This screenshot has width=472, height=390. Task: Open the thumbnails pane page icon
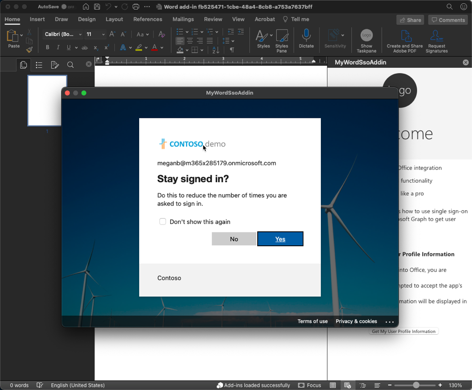[23, 65]
